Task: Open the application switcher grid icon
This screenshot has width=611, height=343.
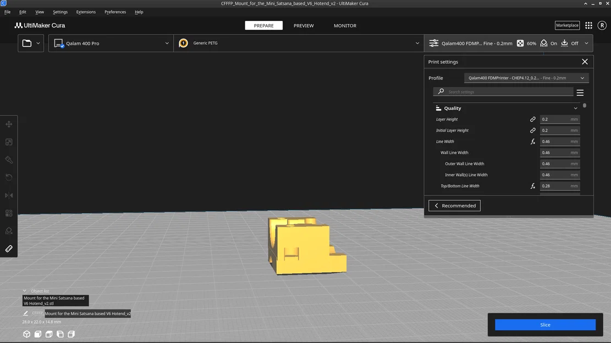Action: click(588, 25)
